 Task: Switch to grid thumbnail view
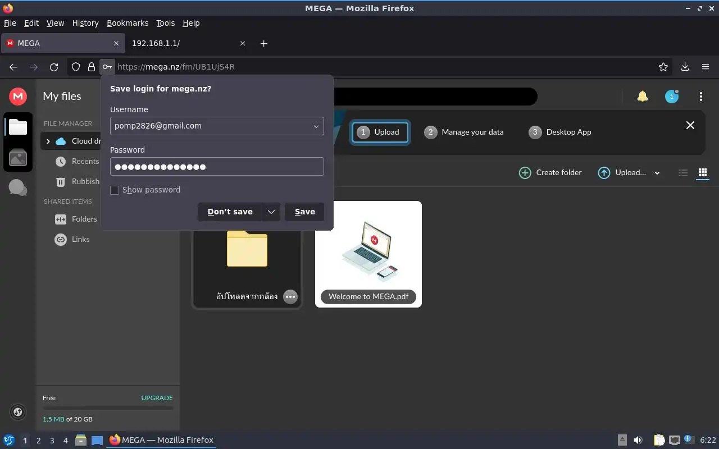[702, 173]
